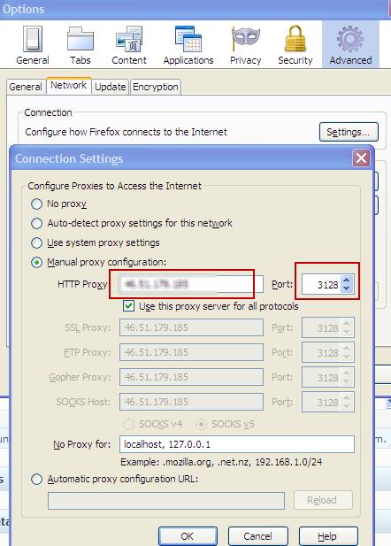Click the Gopher Proxy address field

191,377
